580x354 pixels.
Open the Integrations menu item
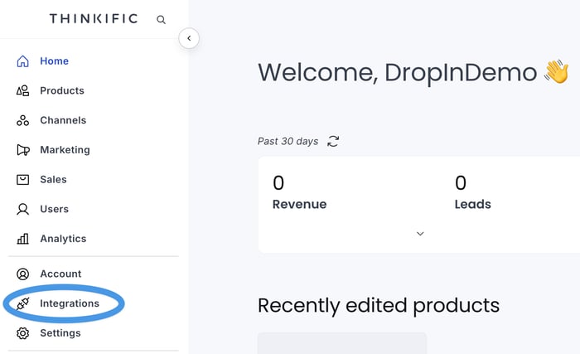click(x=70, y=303)
